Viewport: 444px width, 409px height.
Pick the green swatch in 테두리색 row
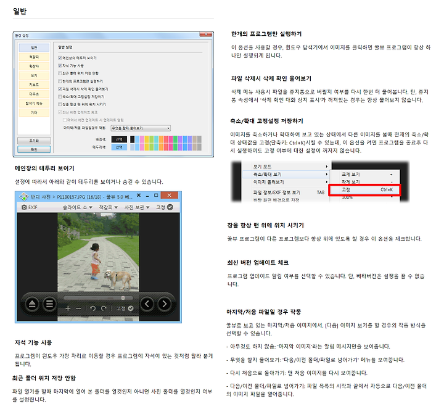coord(175,147)
